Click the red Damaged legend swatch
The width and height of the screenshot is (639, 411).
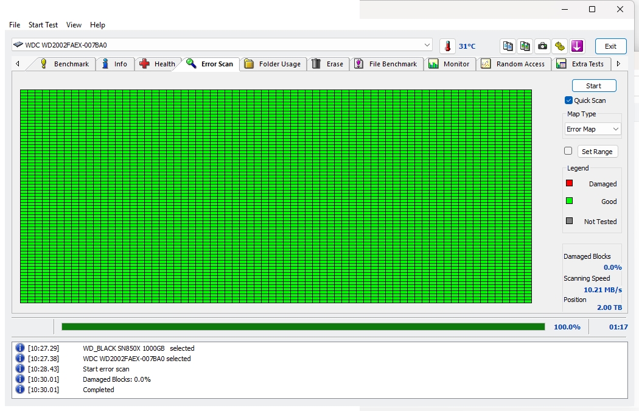pyautogui.click(x=569, y=183)
